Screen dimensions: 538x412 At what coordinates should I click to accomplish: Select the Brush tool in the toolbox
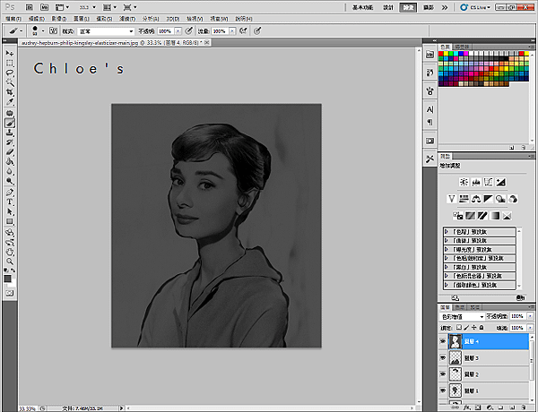click(x=10, y=123)
